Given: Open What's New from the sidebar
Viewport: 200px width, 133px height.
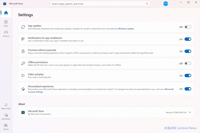Looking at the screenshot, I should 6,106.
